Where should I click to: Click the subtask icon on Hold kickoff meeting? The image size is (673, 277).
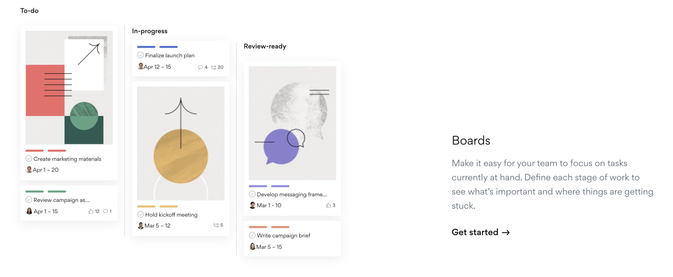pos(216,225)
